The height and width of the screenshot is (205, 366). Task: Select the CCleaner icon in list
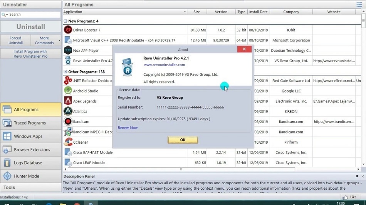point(68,142)
